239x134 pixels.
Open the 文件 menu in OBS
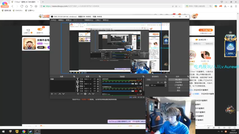tap(53, 20)
